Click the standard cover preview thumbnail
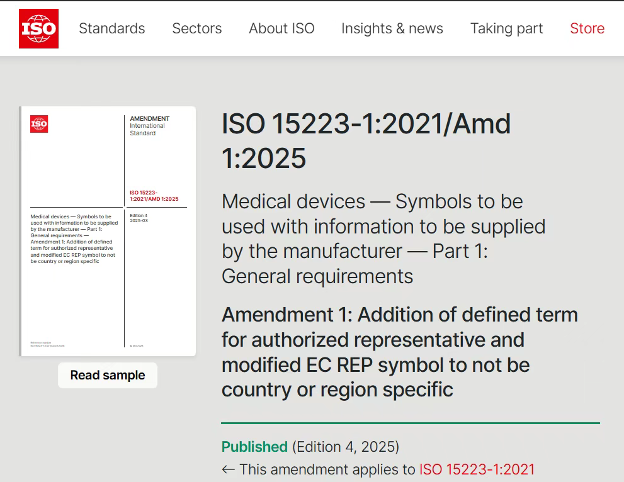This screenshot has width=624, height=482. click(108, 230)
